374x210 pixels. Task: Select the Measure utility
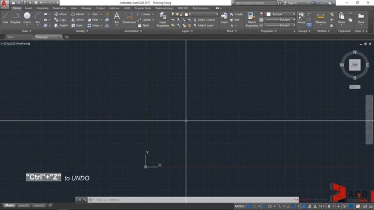[x=321, y=18]
